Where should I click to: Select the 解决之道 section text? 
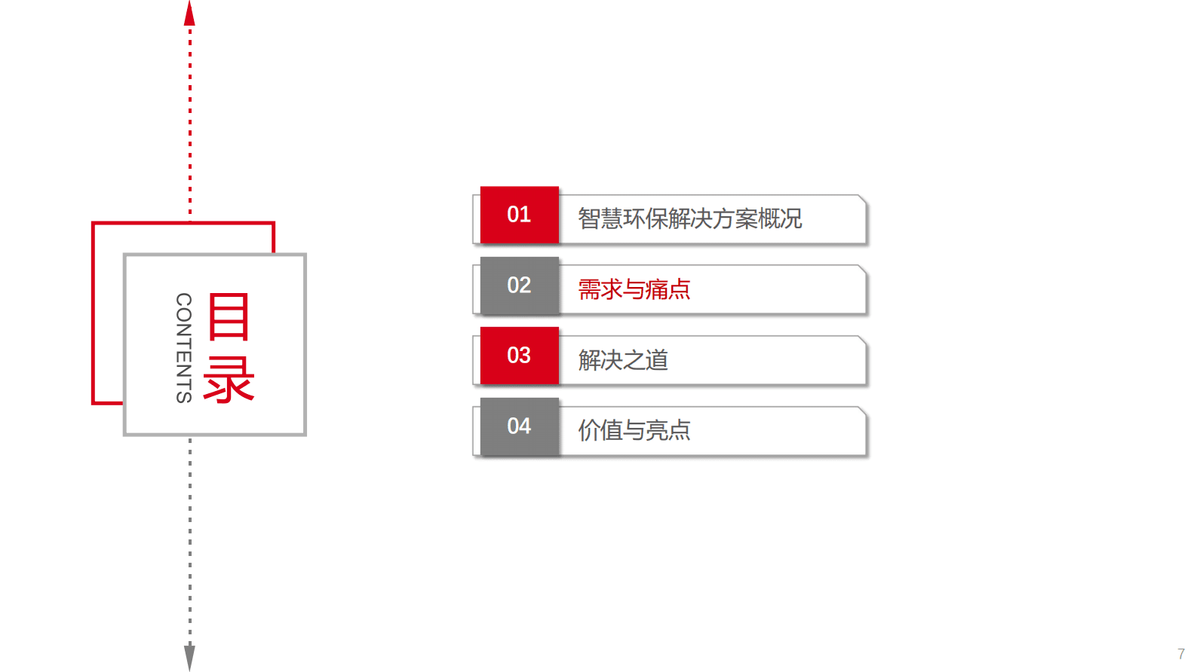(x=623, y=360)
